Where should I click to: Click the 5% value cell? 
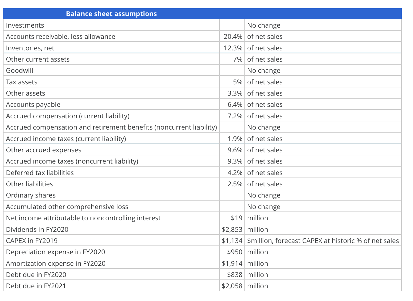click(x=232, y=82)
